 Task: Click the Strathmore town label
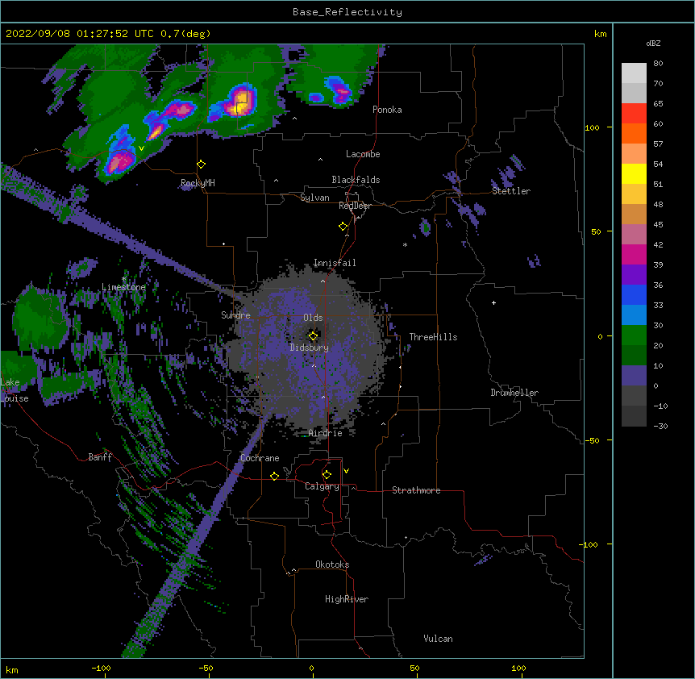416,490
